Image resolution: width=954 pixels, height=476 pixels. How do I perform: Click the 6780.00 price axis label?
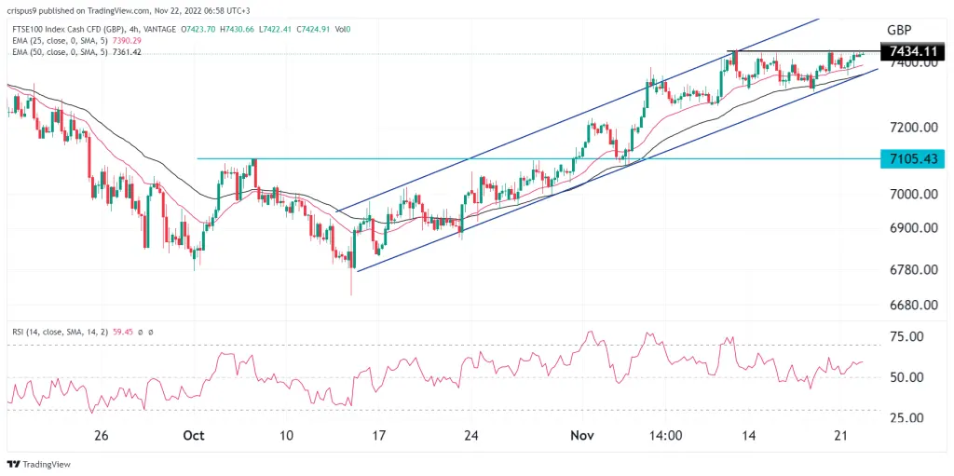coord(912,269)
